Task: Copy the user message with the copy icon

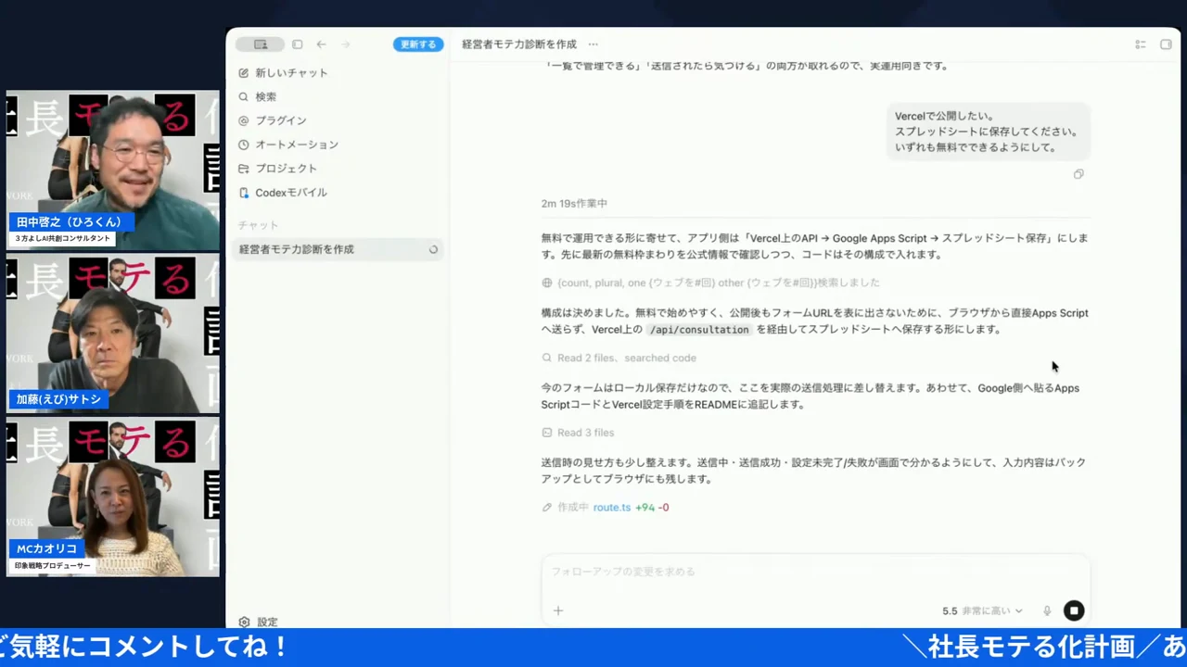Action: click(1079, 174)
